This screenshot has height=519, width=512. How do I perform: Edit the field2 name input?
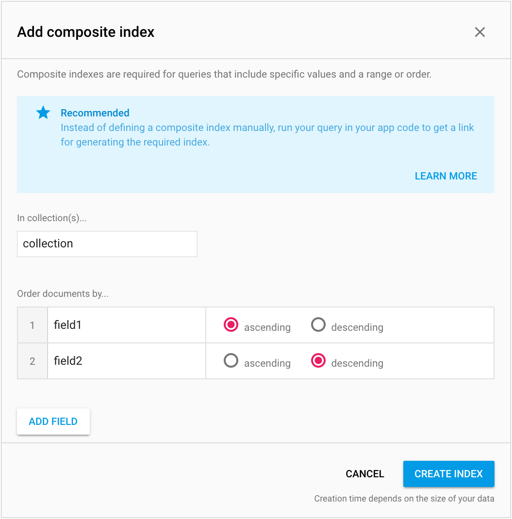(126, 360)
